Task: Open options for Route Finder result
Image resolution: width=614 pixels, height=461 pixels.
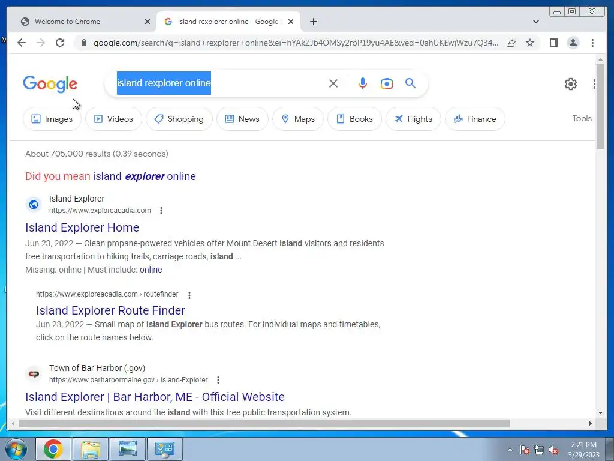Action: point(189,295)
